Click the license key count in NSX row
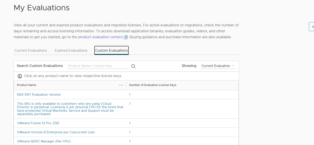Screen dimensions: 314x145 click(130, 95)
